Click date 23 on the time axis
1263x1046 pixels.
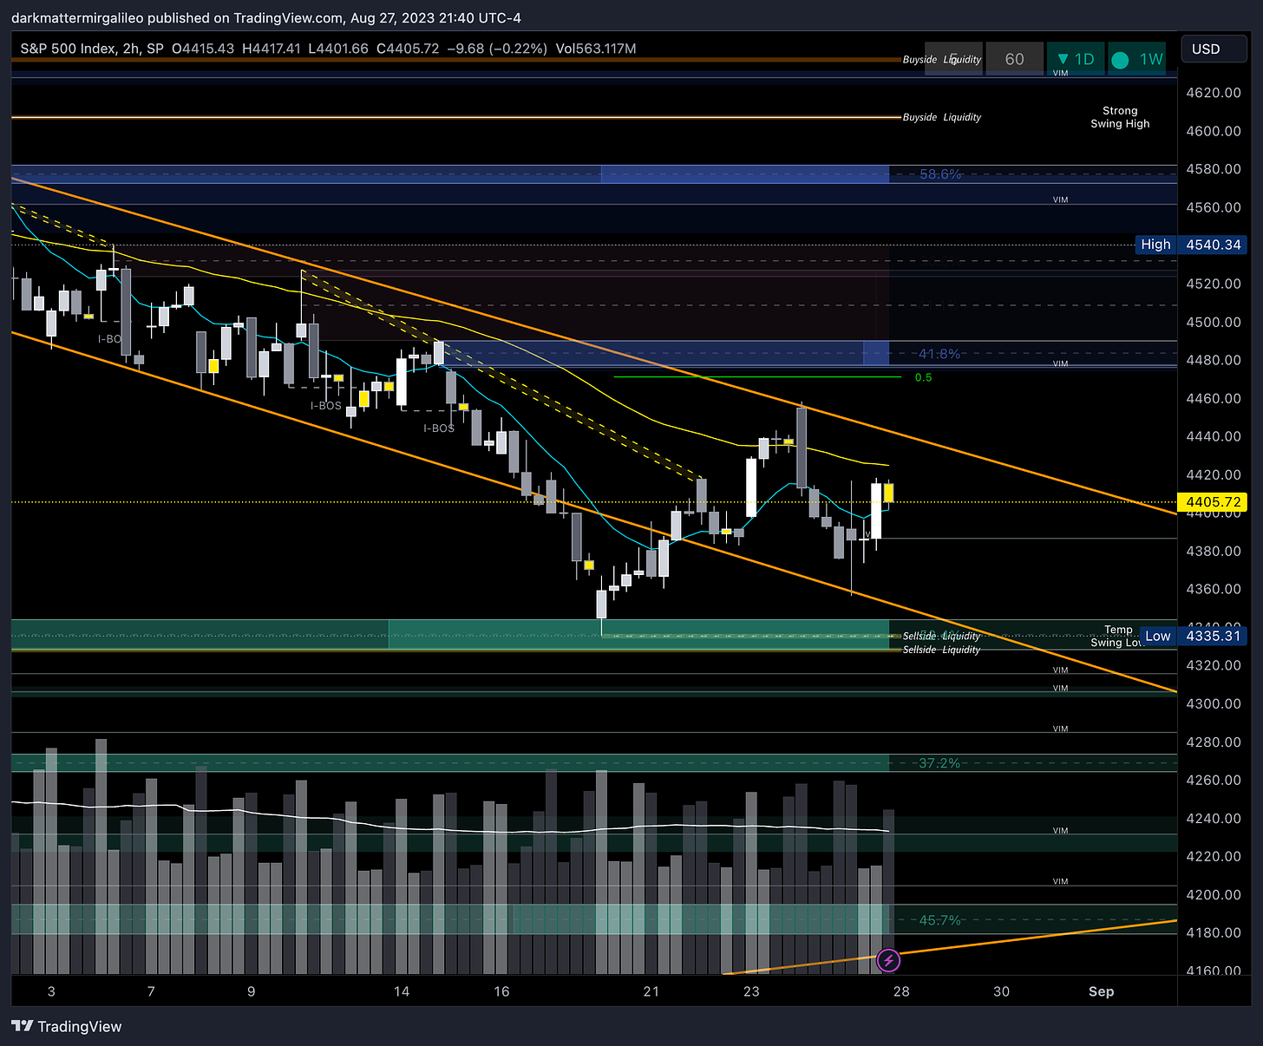click(751, 991)
